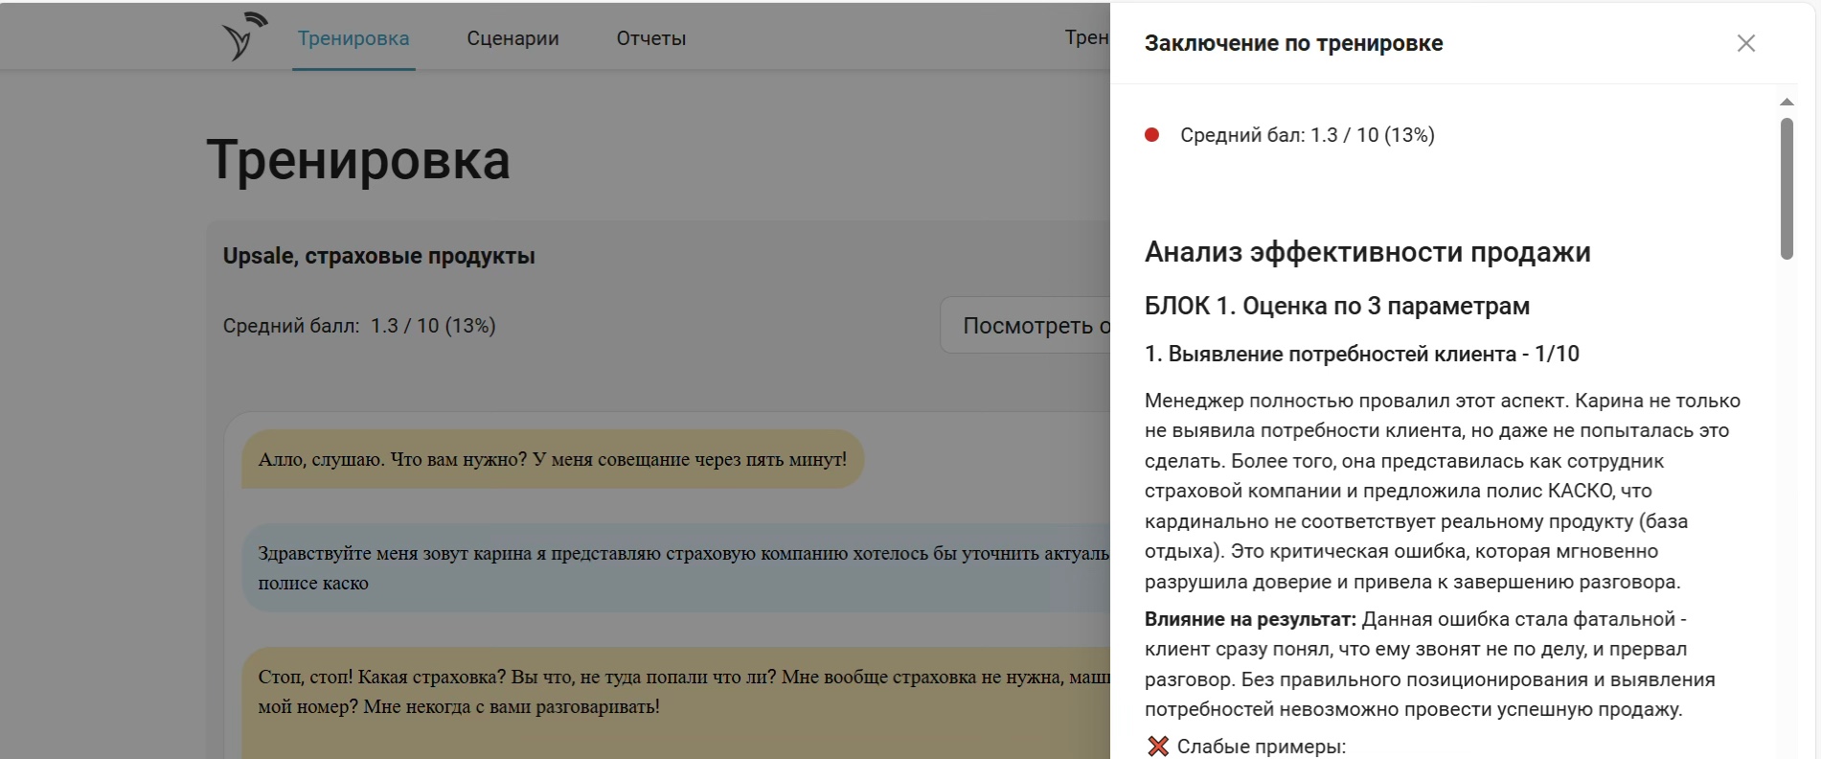Click the Выявление потребностей клиента 1/10 heading
The image size is (1821, 759).
pyautogui.click(x=1361, y=354)
